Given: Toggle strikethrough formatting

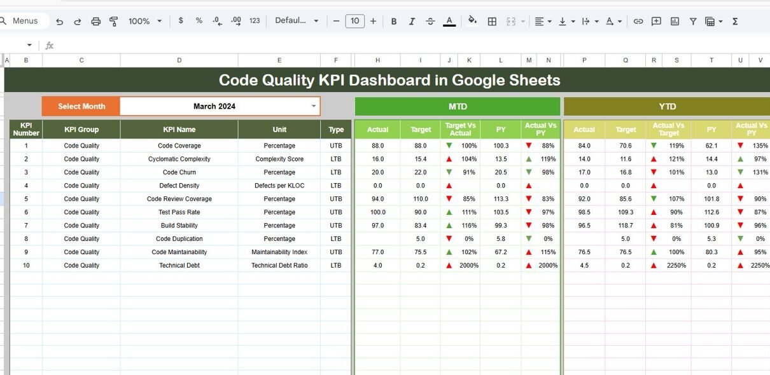Looking at the screenshot, I should pyautogui.click(x=430, y=21).
